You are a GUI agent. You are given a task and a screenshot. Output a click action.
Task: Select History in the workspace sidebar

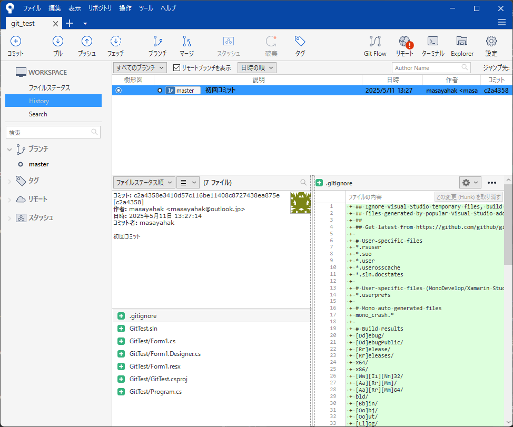(53, 101)
